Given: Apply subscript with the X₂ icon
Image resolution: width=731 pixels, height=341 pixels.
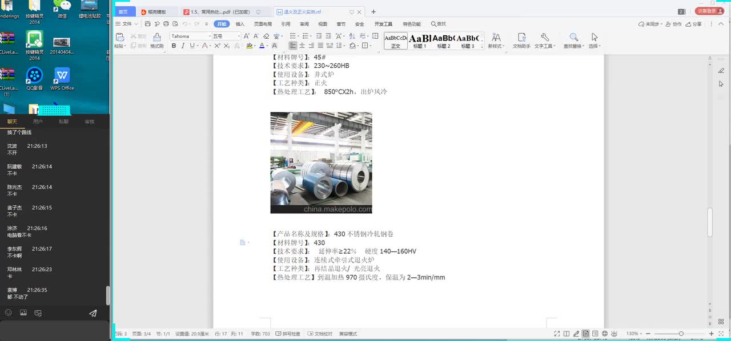Looking at the screenshot, I should (227, 46).
